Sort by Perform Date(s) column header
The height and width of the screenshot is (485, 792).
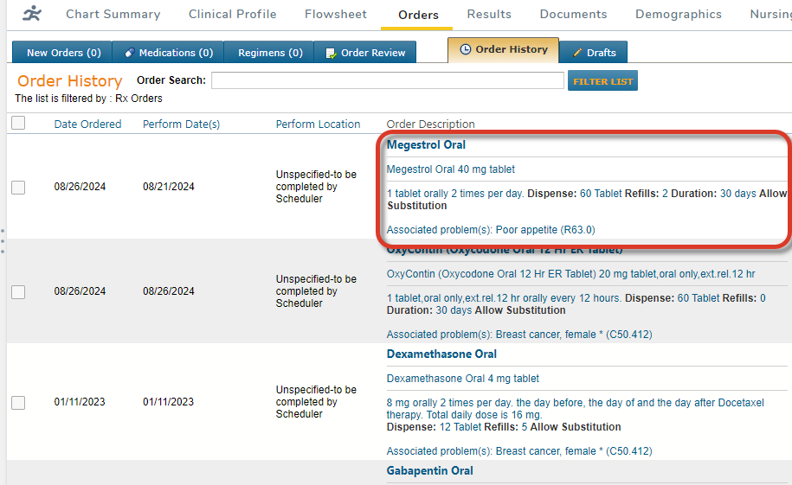click(181, 124)
